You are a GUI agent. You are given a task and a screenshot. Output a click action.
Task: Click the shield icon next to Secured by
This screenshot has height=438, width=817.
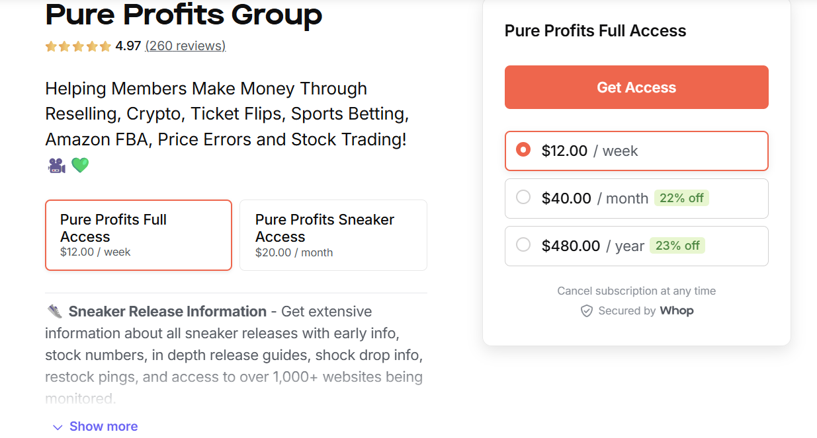[587, 310]
